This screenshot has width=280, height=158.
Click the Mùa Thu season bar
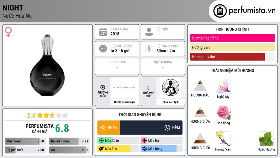(118, 149)
